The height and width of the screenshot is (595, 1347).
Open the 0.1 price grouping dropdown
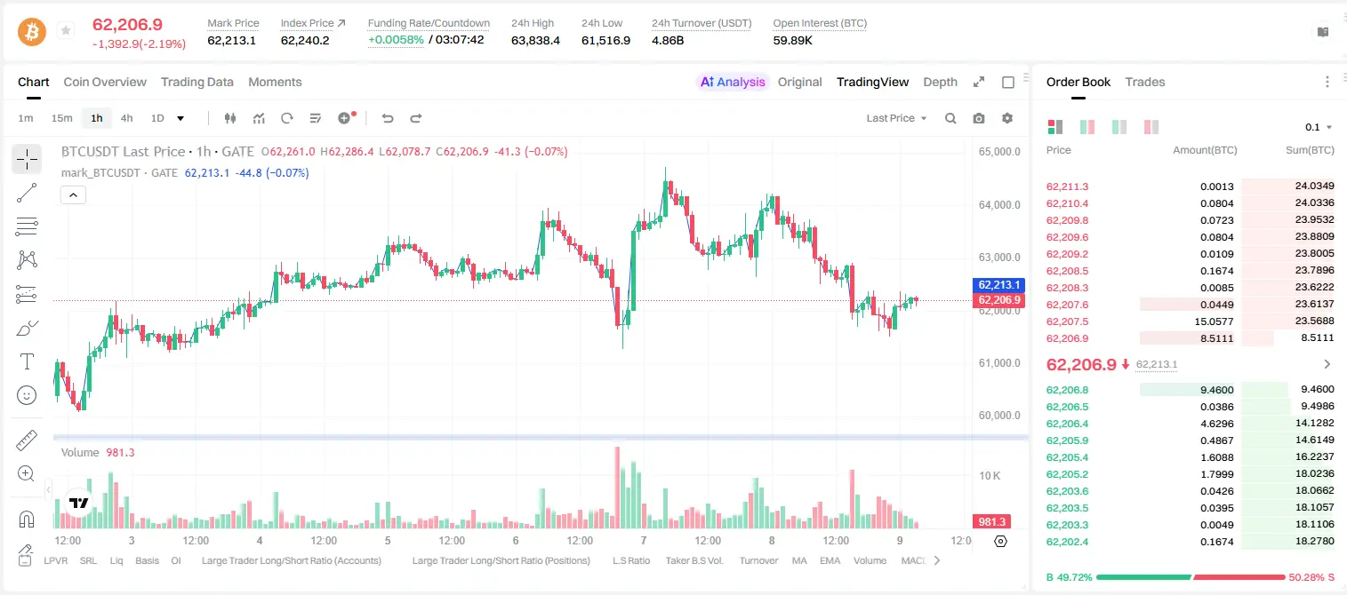point(1319,127)
